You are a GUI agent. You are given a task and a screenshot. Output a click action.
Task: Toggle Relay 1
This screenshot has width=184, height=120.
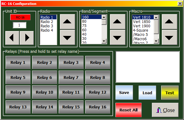[18, 63]
